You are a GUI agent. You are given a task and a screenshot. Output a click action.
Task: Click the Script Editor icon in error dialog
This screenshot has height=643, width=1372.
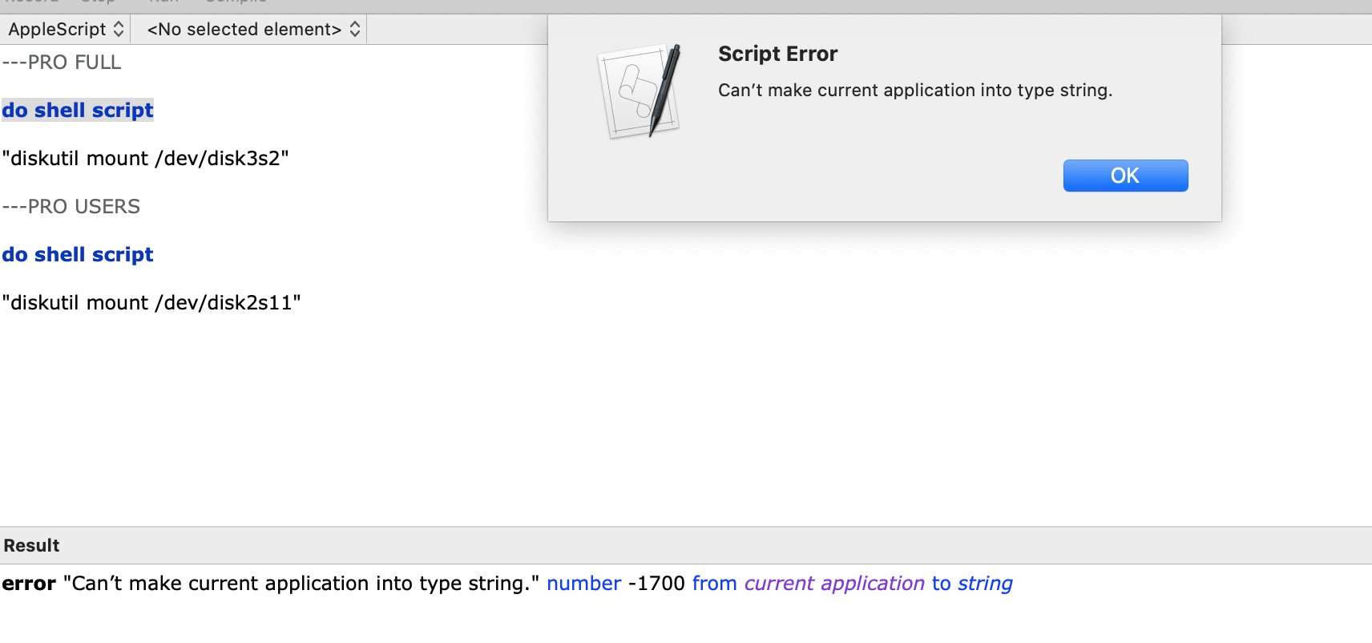[639, 91]
